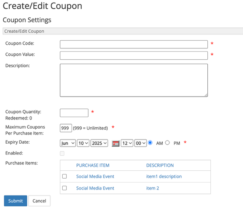Select the AM radio button
Image resolution: width=243 pixels, height=209 pixels.
(x=150, y=142)
